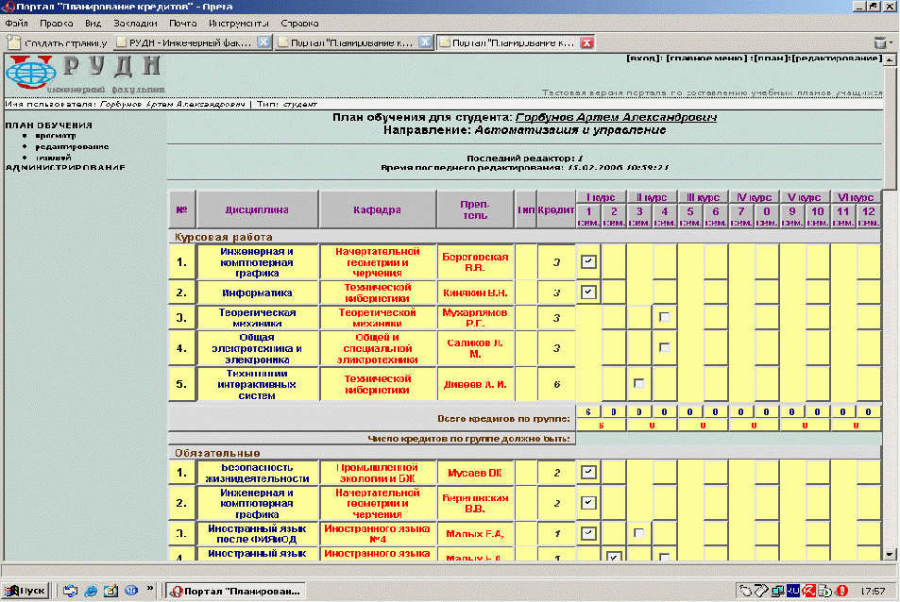
Task: Uncheck semester 1 for Обязательные Инженерная и компьютерная графика
Action: coord(588,503)
